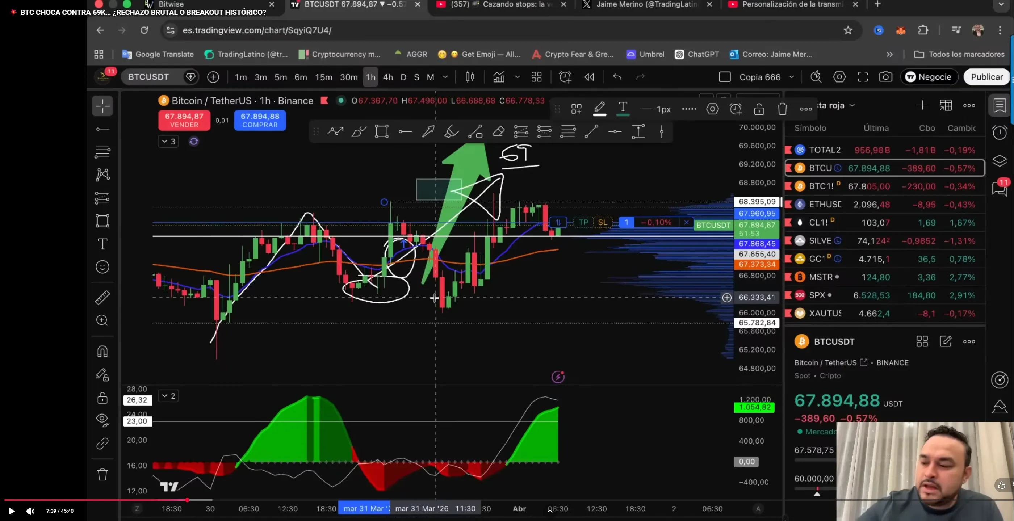Click the Publicar button
Viewport: 1014px width, 521px height.
coord(986,77)
